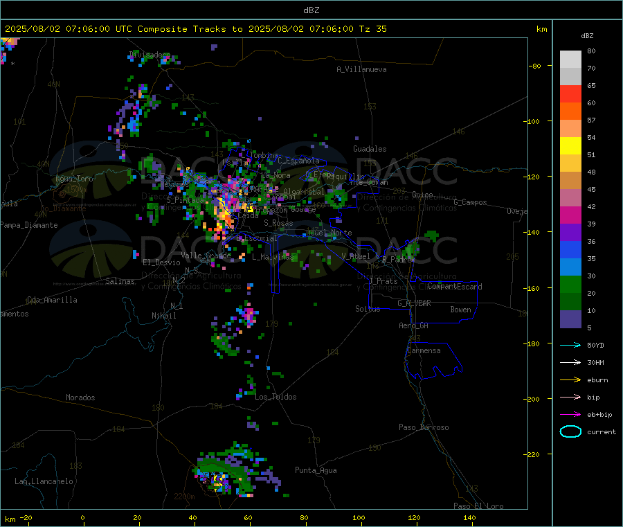The image size is (623, 527).
Task: Click the Carmensa place label
Action: (x=424, y=350)
